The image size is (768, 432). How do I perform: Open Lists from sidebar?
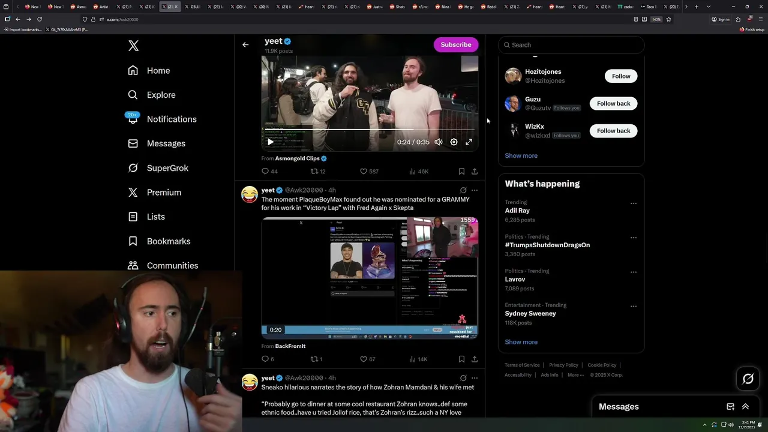(146, 217)
